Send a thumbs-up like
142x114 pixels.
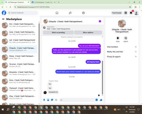[x=101, y=100]
